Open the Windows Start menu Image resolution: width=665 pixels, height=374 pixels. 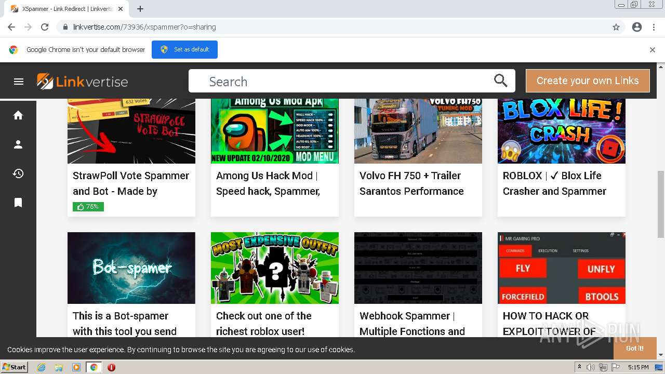point(14,367)
